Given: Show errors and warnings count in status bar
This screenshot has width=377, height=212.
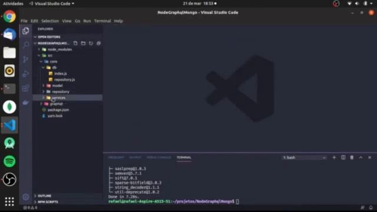Looking at the screenshot, I should pyautogui.click(x=30, y=207).
